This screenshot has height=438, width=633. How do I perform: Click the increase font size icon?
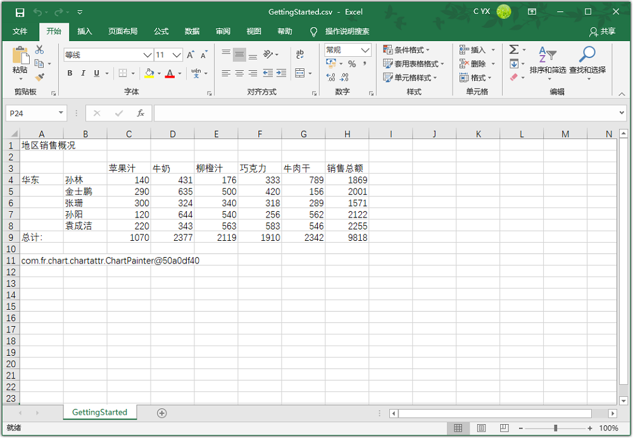[191, 55]
